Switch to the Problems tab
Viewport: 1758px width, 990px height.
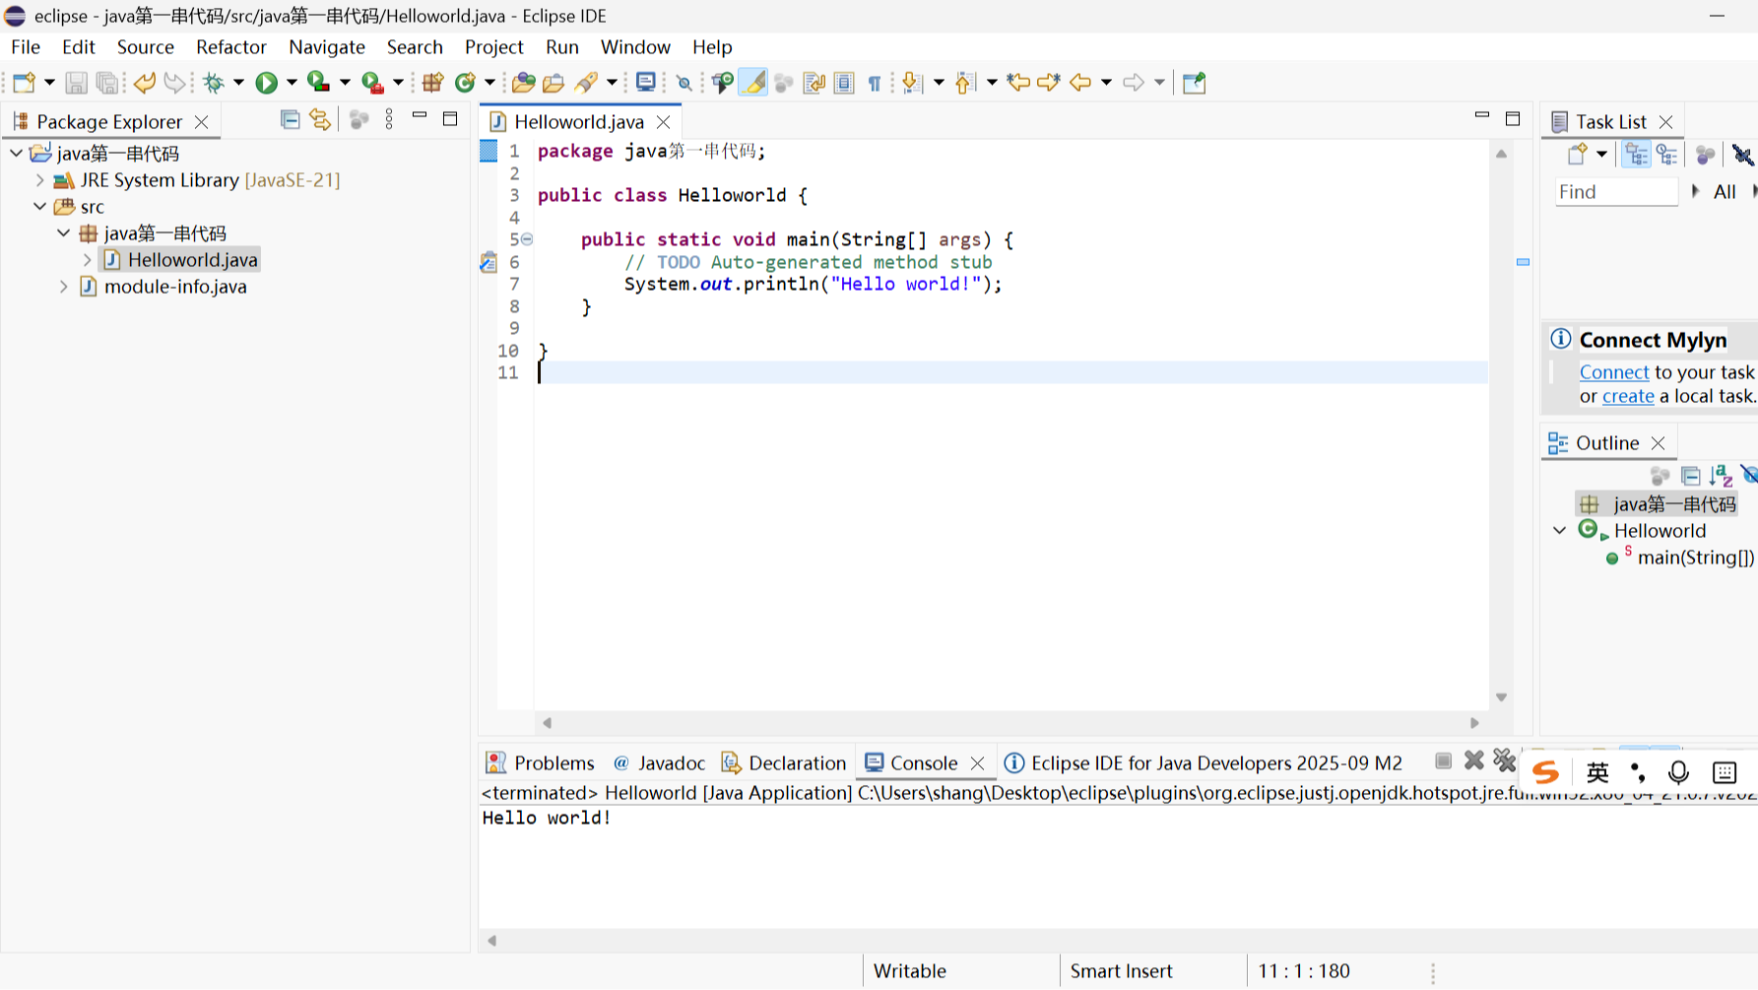click(541, 762)
